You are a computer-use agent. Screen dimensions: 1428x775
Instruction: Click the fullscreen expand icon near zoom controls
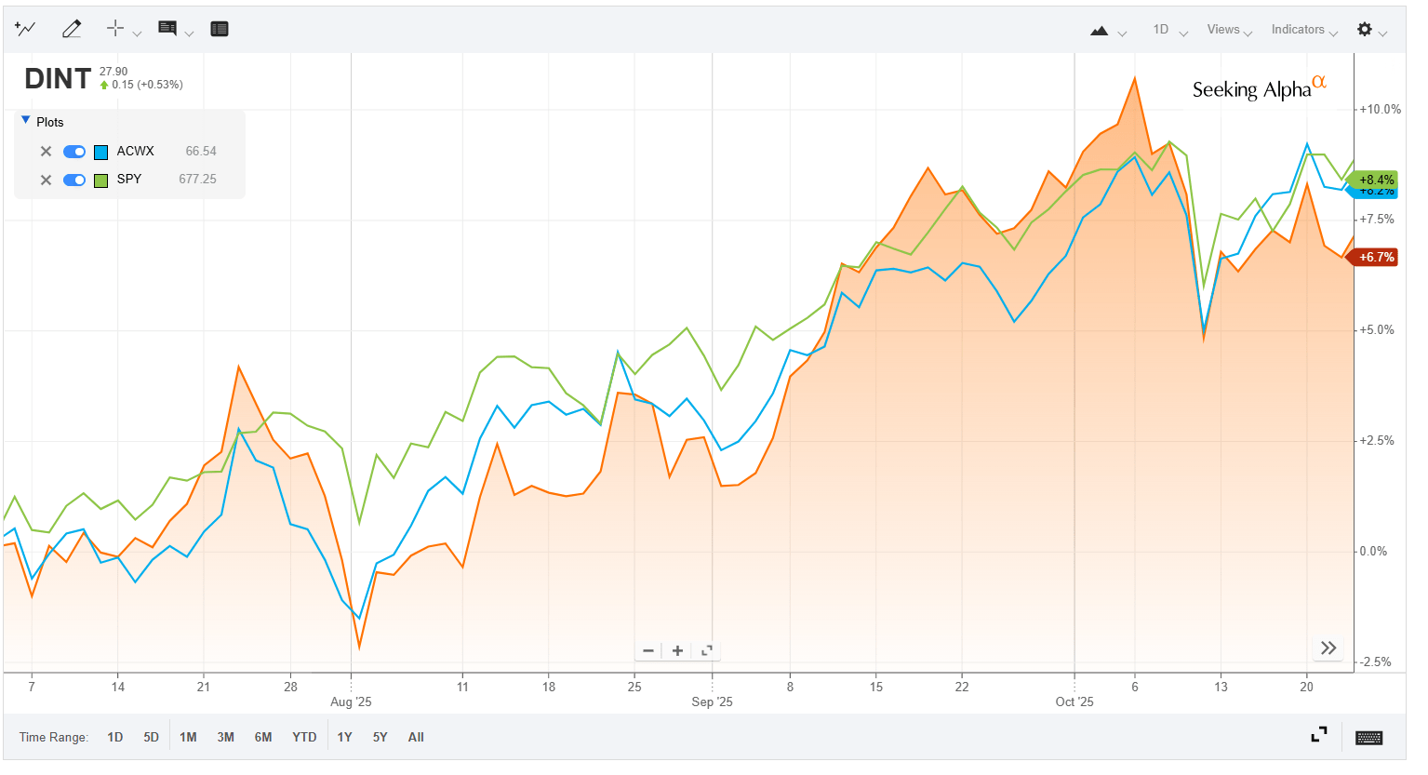coord(707,650)
